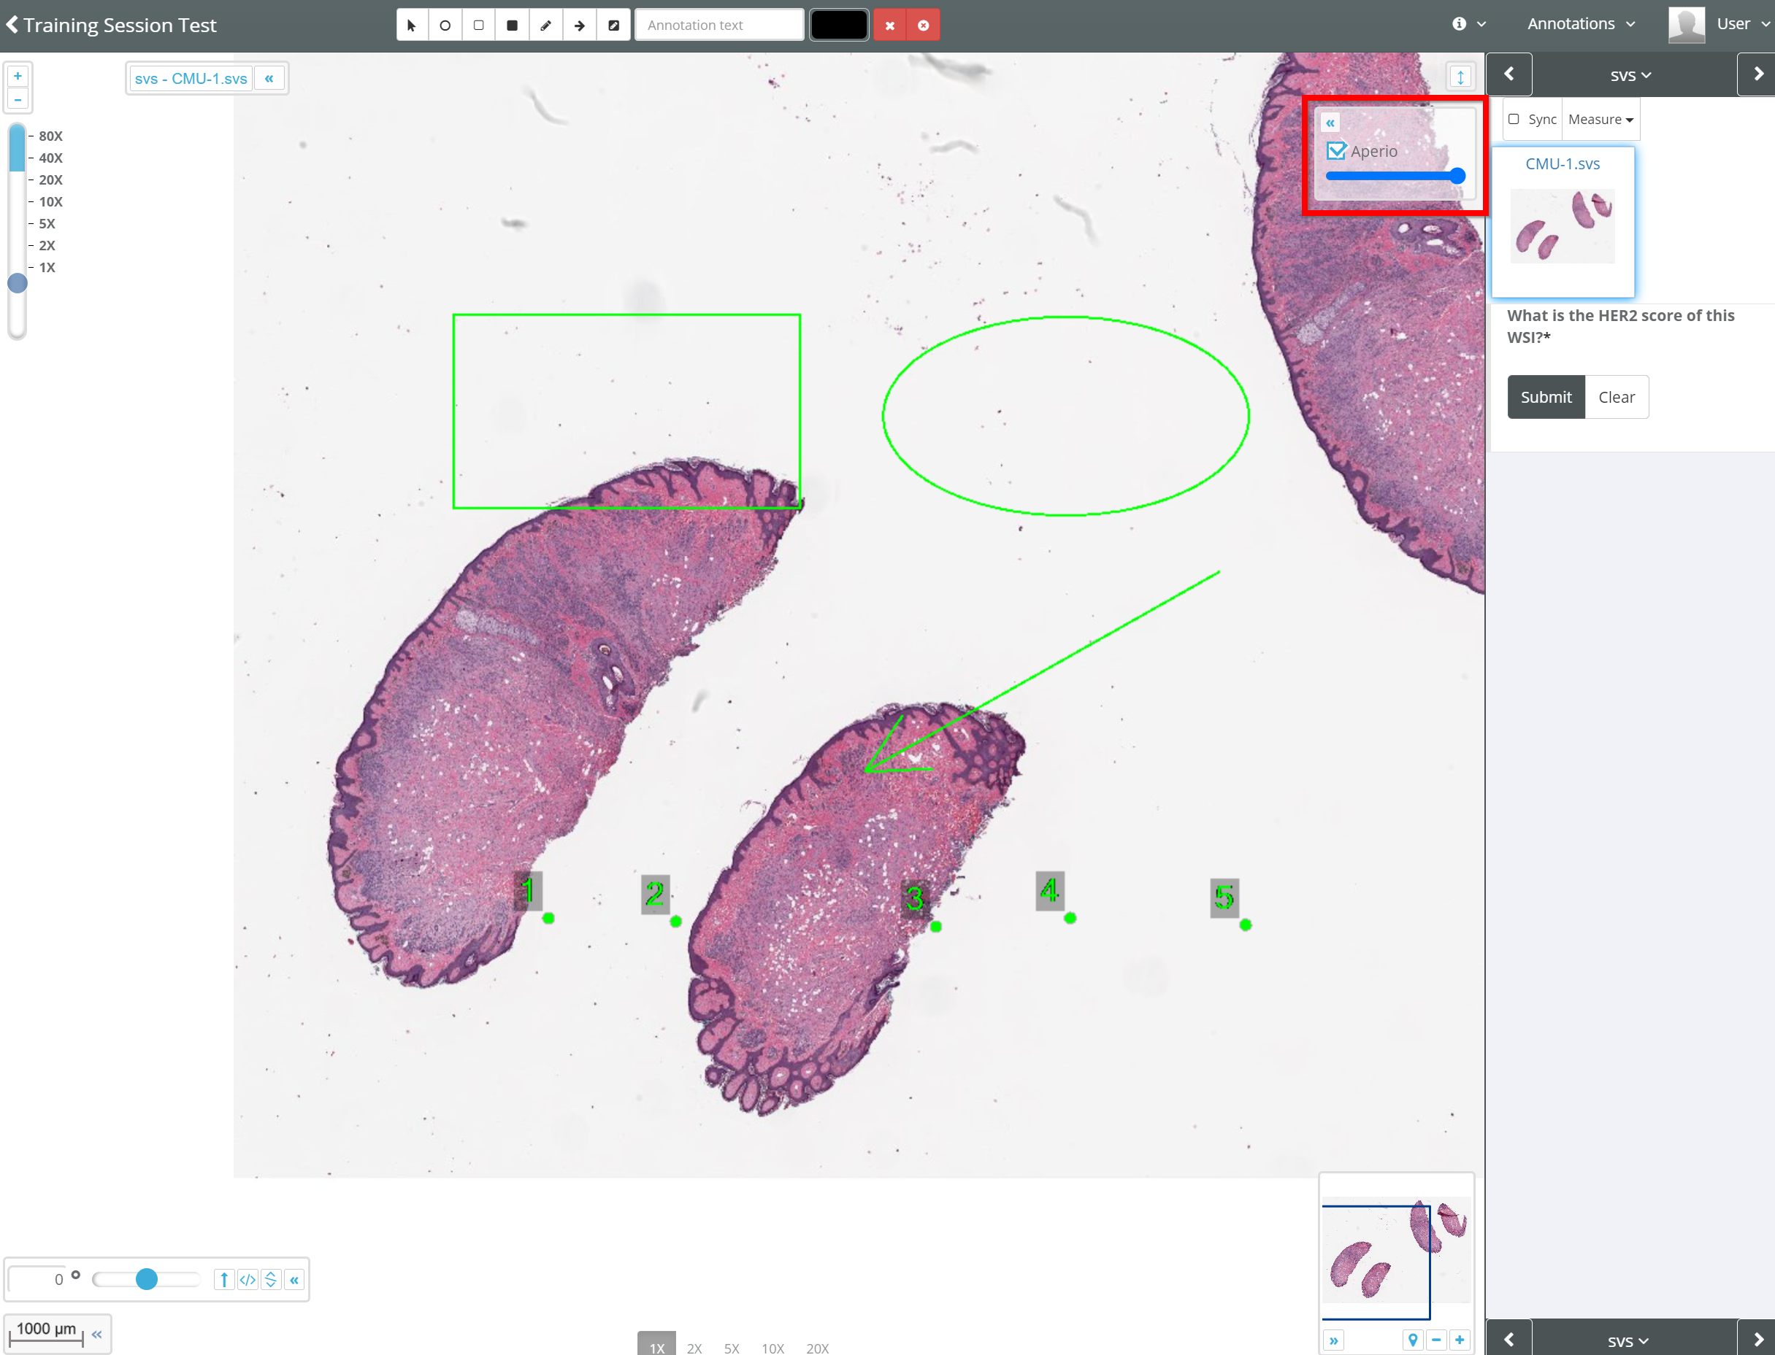Select the filled rectangle annotation tool
Screen dimensions: 1775x1355
point(512,25)
